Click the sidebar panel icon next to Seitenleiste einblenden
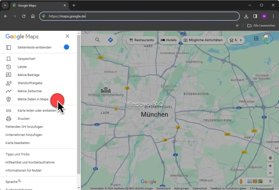Screen dimensions: 279x190 click(x=8, y=47)
